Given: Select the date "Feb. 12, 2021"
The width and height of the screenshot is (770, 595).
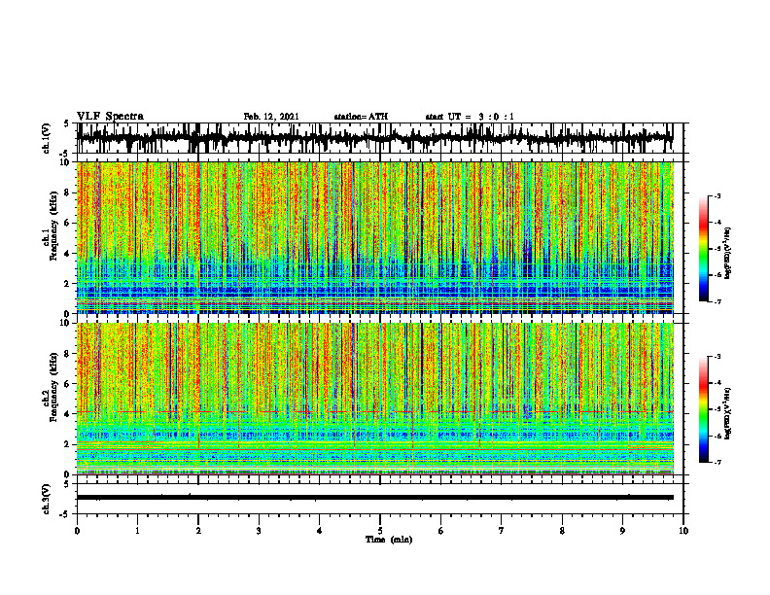Looking at the screenshot, I should coord(271,117).
